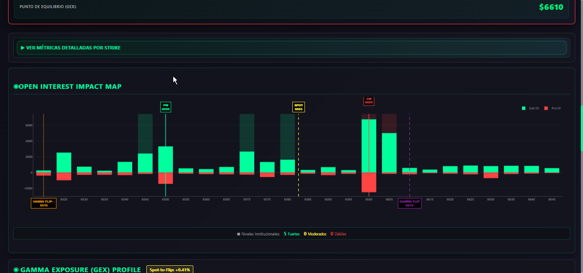The image size is (583, 273).
Task: Toggle Put OI series in chart legend
Action: (x=552, y=108)
